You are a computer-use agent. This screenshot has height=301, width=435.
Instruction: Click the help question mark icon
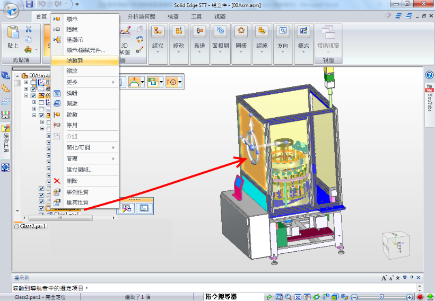429,75
